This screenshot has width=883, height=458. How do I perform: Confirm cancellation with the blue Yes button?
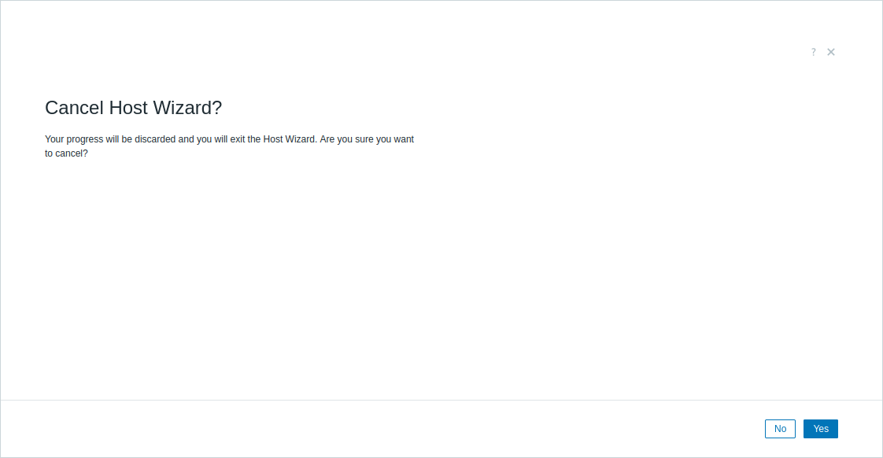pos(821,429)
